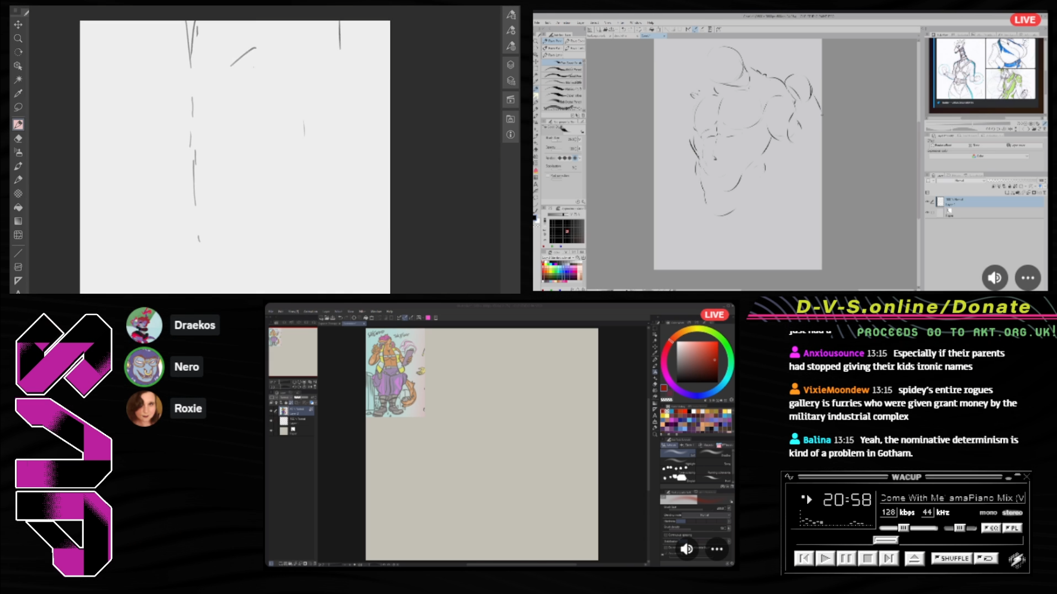Image resolution: width=1057 pixels, height=594 pixels.
Task: Open the WACUP main menu icon
Action: click(789, 477)
